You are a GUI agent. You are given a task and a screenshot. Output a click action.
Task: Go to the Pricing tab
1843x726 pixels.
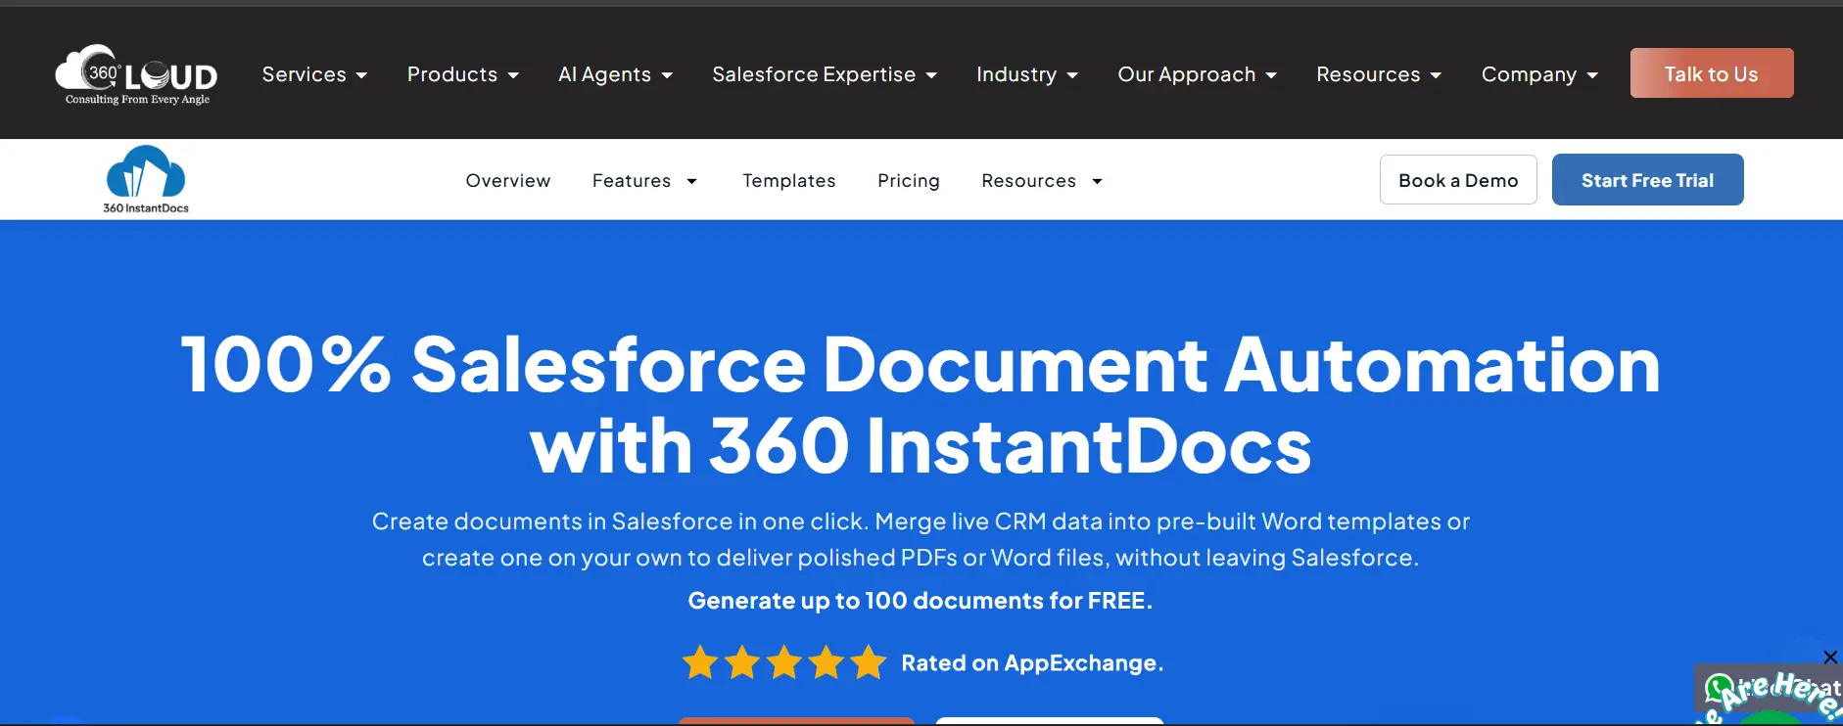(x=909, y=181)
